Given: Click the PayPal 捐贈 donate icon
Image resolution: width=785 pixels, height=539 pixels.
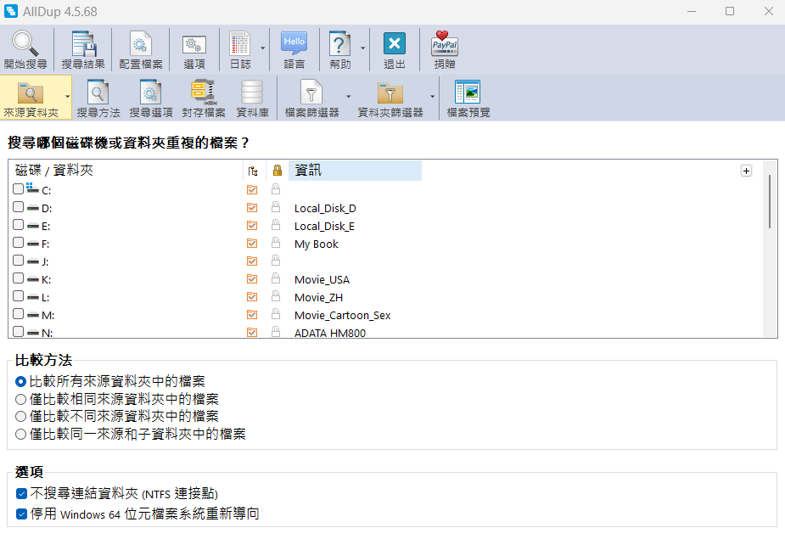Looking at the screenshot, I should (445, 43).
